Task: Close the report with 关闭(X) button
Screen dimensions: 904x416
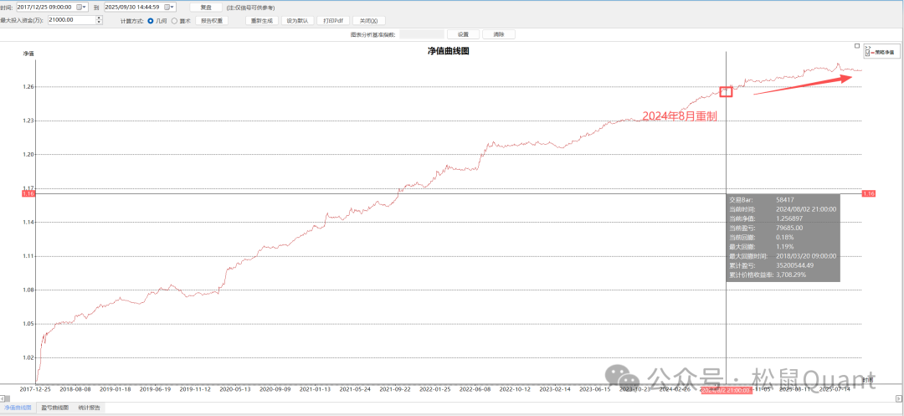Action: pos(368,20)
